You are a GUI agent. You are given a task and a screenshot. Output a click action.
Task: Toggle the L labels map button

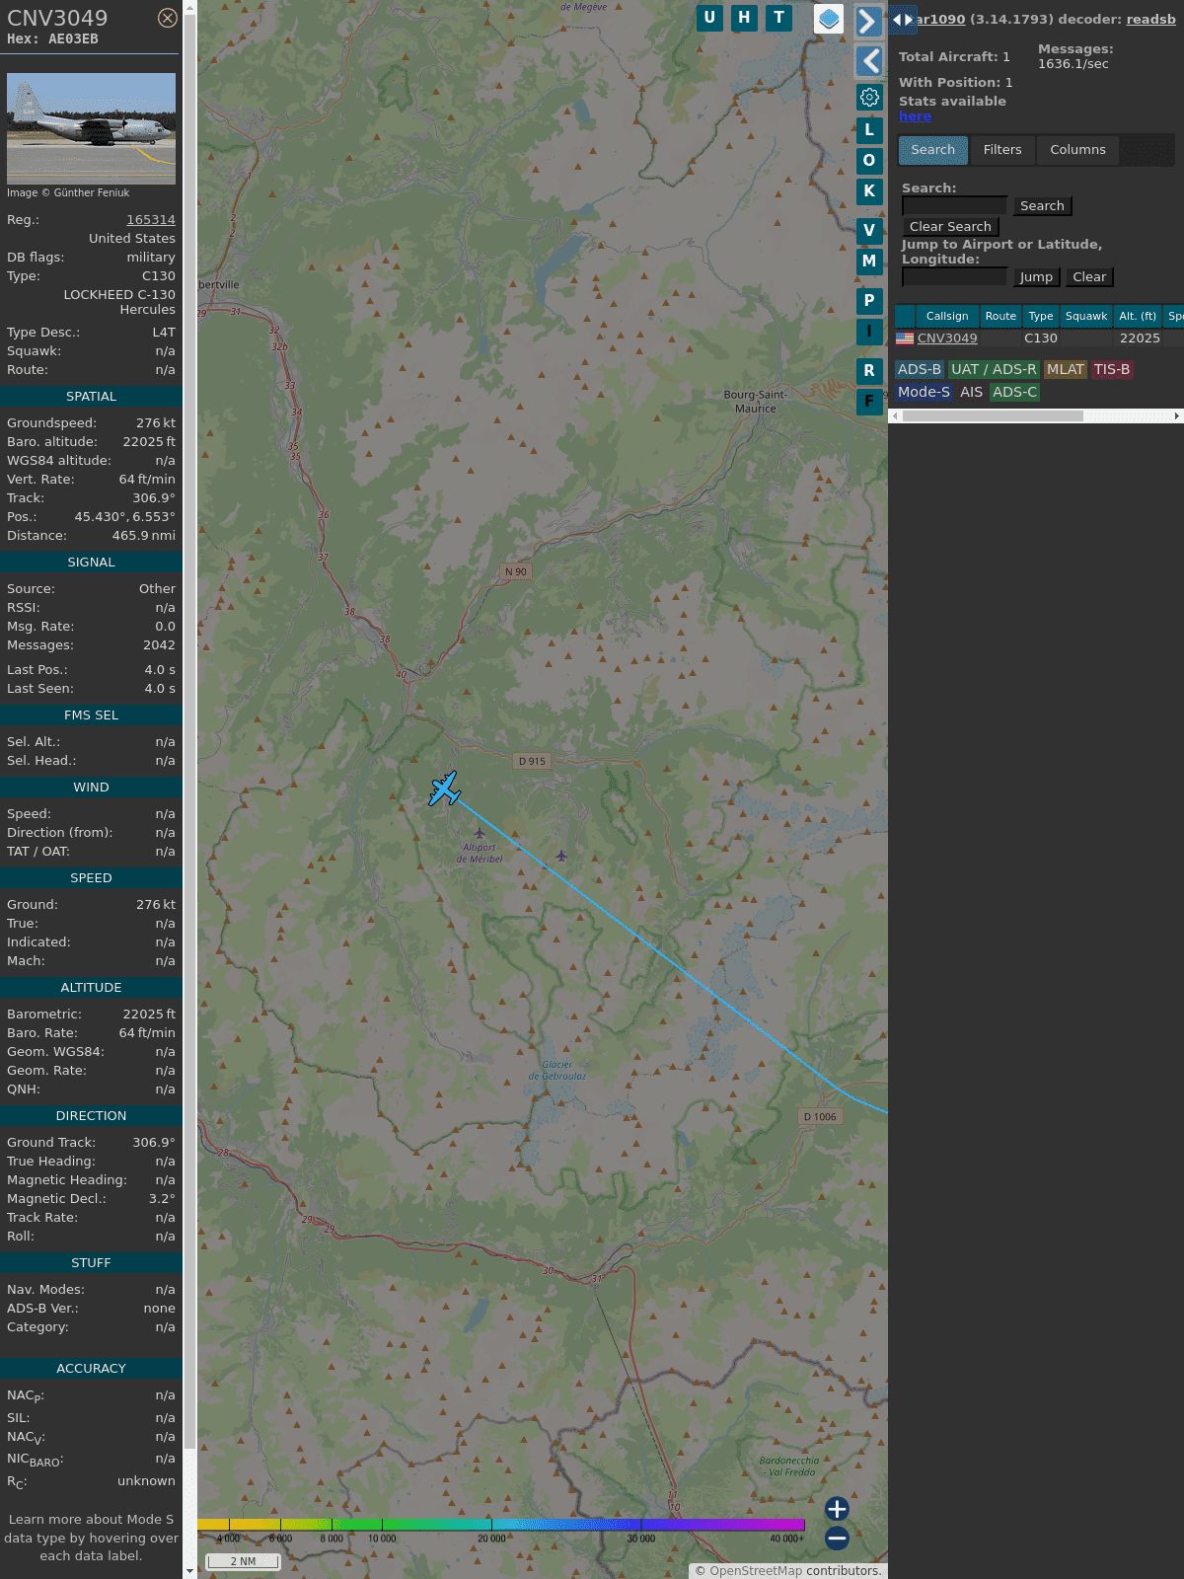(x=869, y=129)
